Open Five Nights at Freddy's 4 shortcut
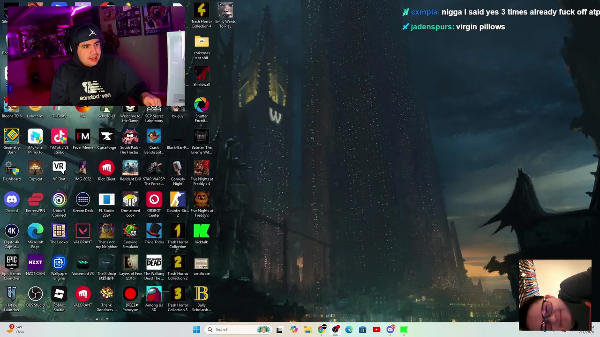The image size is (600, 337). [202, 173]
